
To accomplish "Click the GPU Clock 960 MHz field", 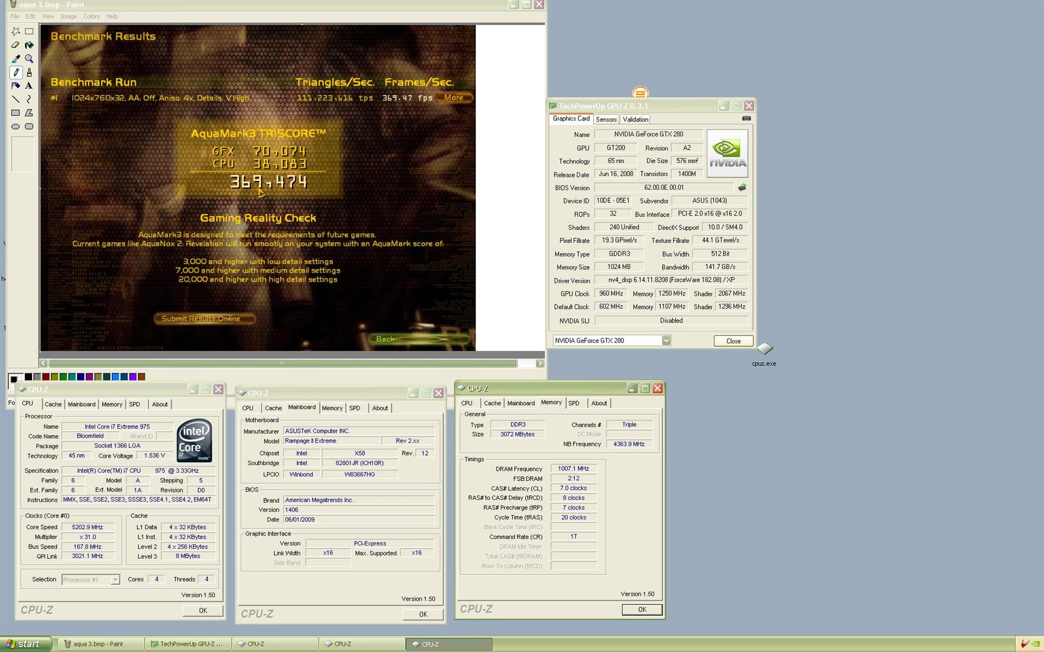I will [x=611, y=294].
